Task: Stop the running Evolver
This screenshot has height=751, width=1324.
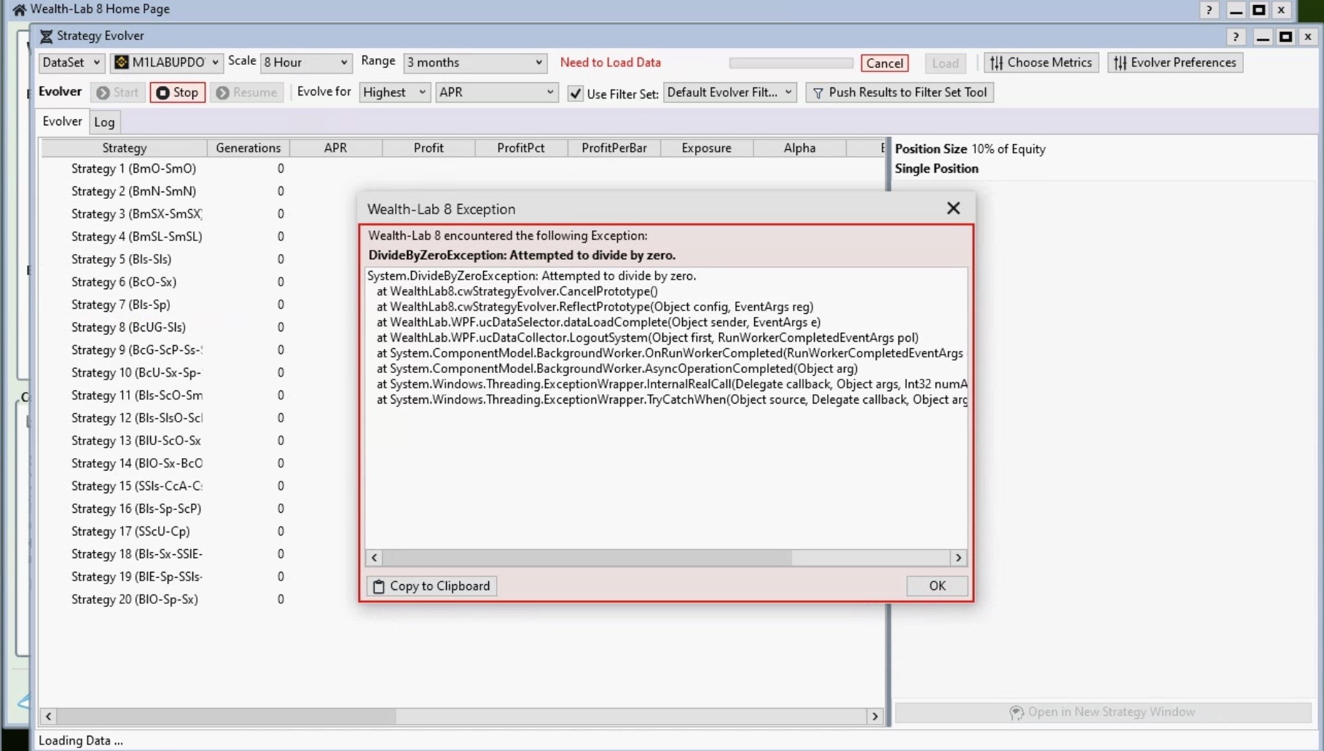Action: 177,93
